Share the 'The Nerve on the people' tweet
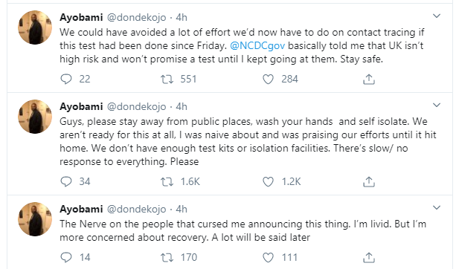Image resolution: width=459 pixels, height=269 pixels. click(369, 257)
